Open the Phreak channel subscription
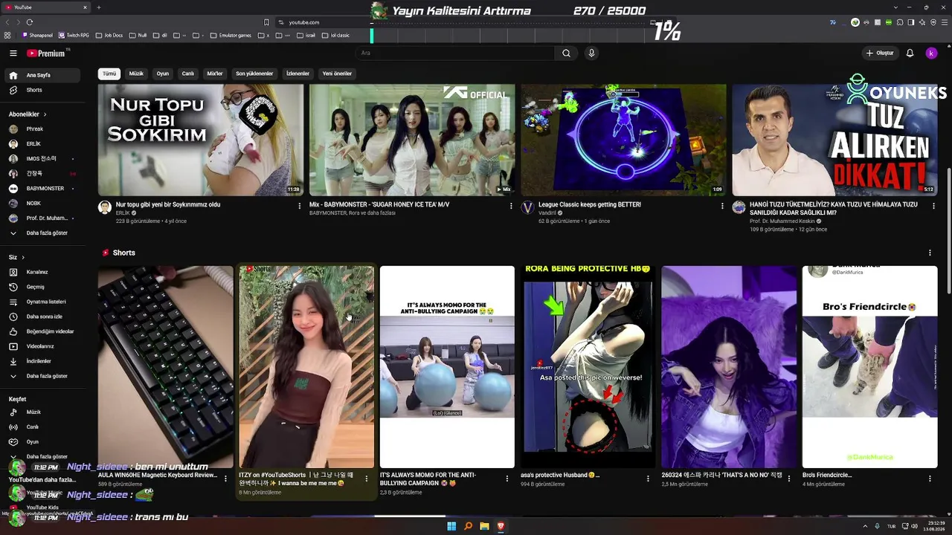952x535 pixels. click(43, 129)
